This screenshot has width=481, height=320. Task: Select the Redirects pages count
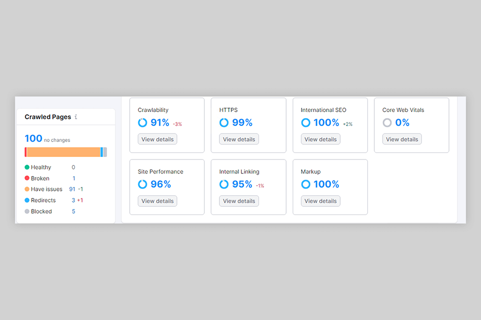[x=73, y=200]
